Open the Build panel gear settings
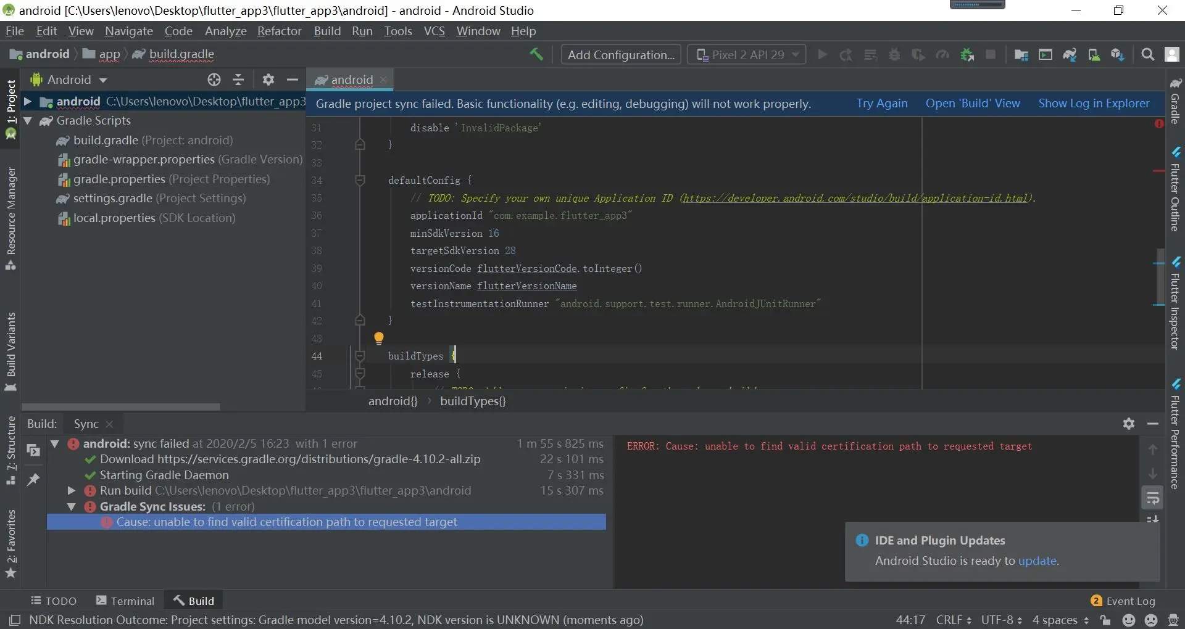 pos(1129,424)
